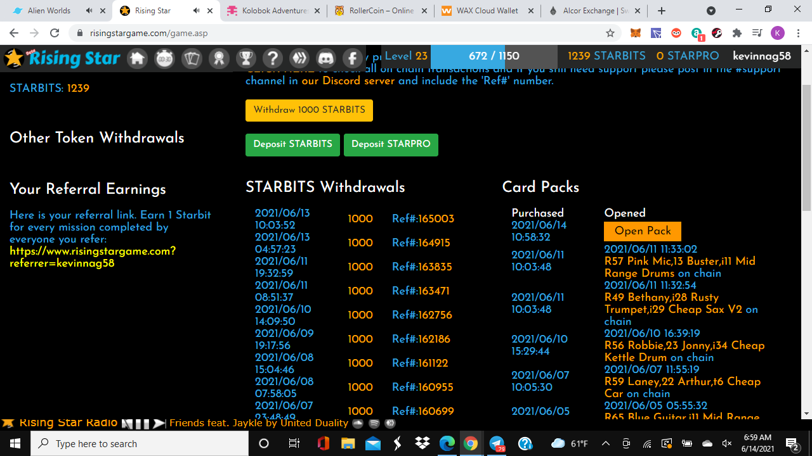Click Deposit STARBITS button
The image size is (812, 456).
click(292, 144)
